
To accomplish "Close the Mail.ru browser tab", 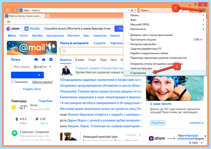I will 43,16.
